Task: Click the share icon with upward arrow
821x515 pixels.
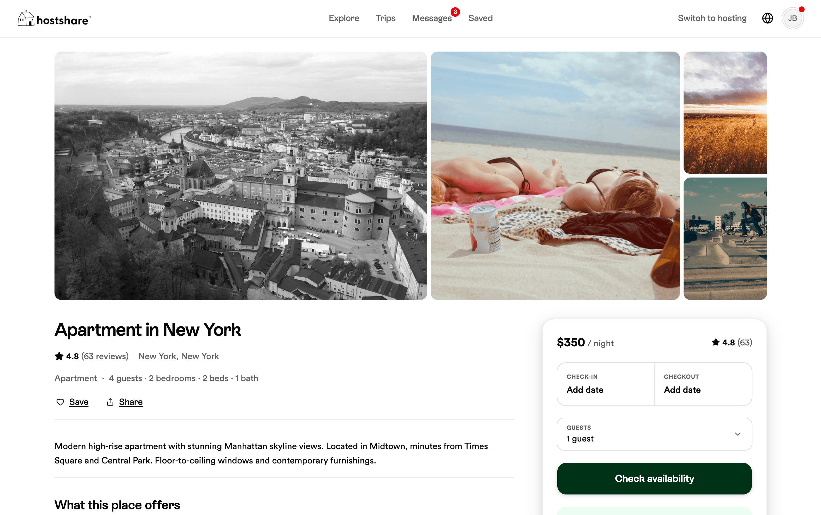Action: [x=110, y=402]
